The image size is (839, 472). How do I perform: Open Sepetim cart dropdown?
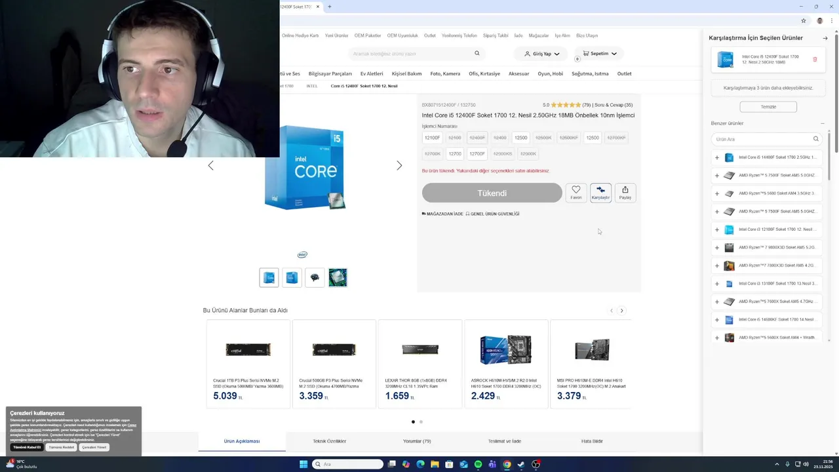point(599,53)
